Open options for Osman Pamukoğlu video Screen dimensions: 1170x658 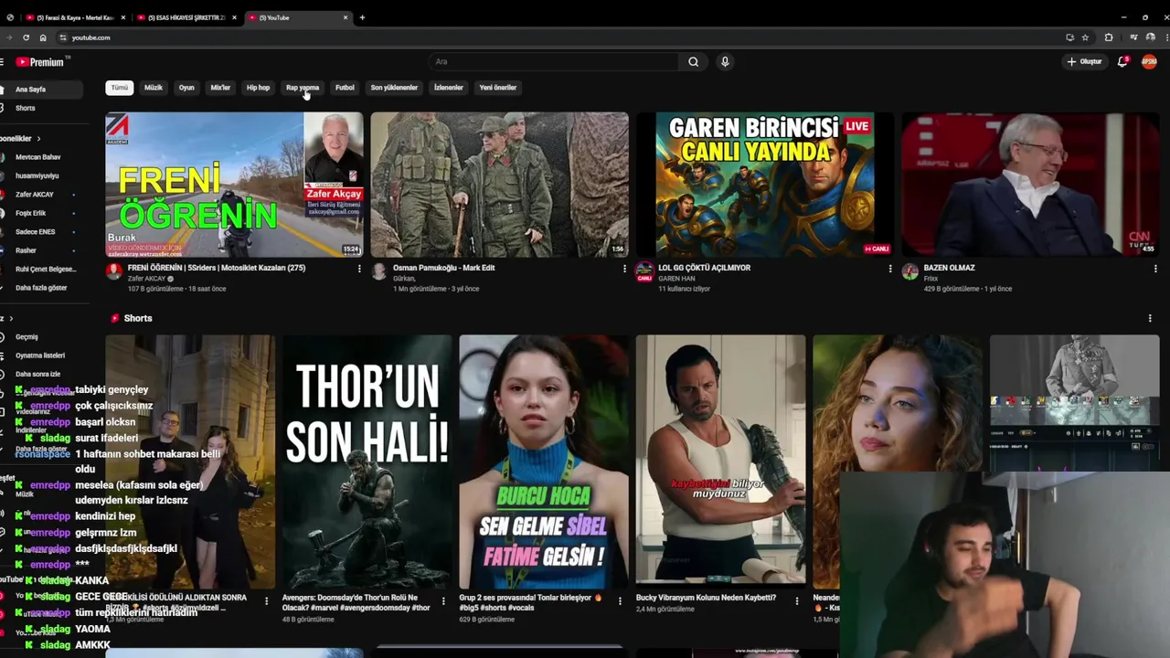click(x=624, y=269)
